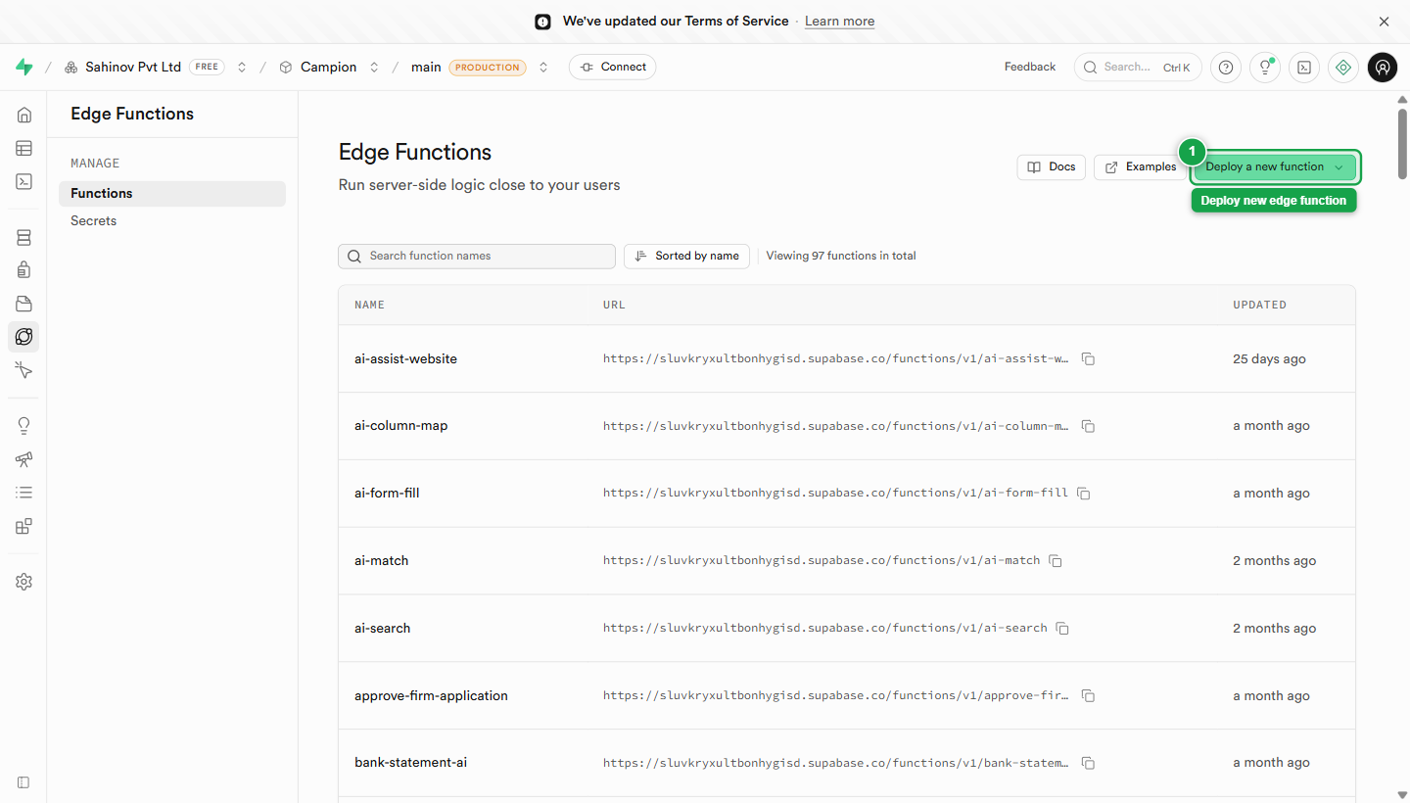Open the Database sidebar icon
Image resolution: width=1410 pixels, height=803 pixels.
(x=23, y=237)
